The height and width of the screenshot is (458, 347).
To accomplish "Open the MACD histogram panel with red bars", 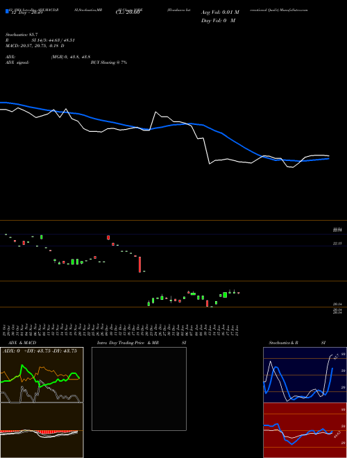I will 42,430.
